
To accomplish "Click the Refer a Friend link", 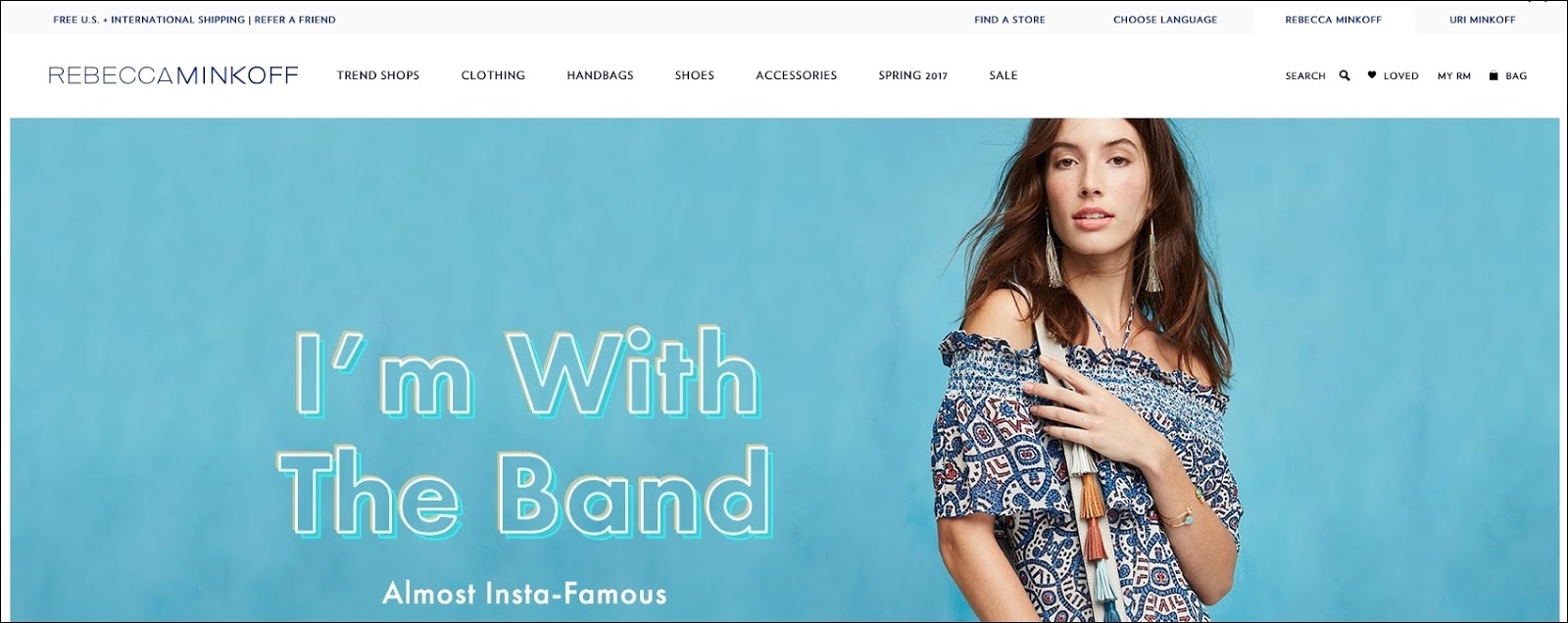I will tap(295, 20).
